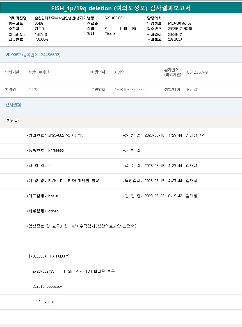Select the 세부검체 other entry

[42, 211]
